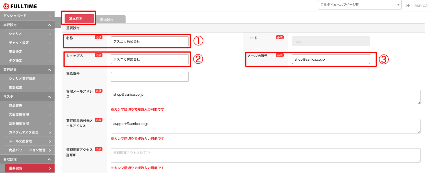Switch to the 配送設定 tab
The height and width of the screenshot is (173, 431).
(x=110, y=20)
